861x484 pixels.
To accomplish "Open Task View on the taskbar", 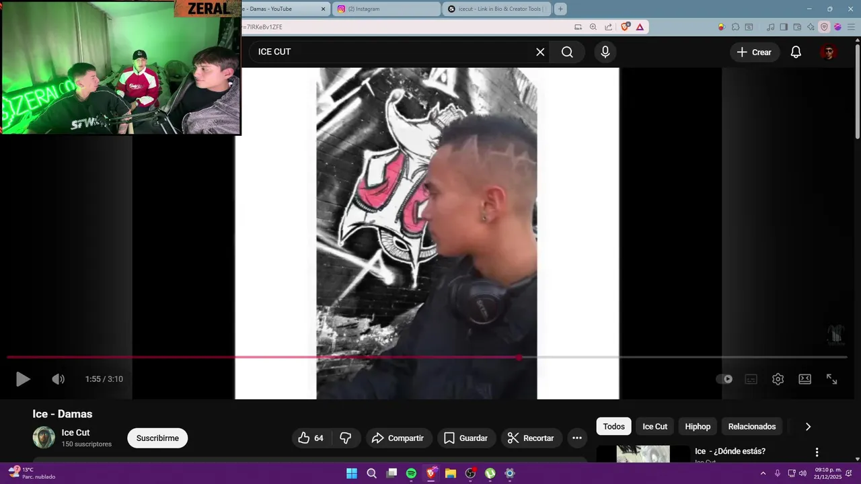I will pyautogui.click(x=391, y=473).
